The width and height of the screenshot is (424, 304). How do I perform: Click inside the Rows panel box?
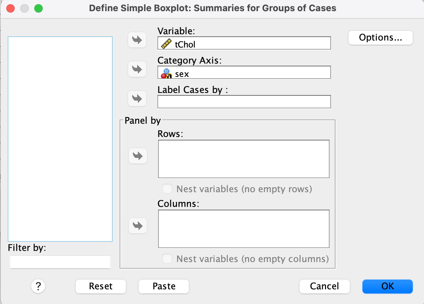pyautogui.click(x=244, y=159)
